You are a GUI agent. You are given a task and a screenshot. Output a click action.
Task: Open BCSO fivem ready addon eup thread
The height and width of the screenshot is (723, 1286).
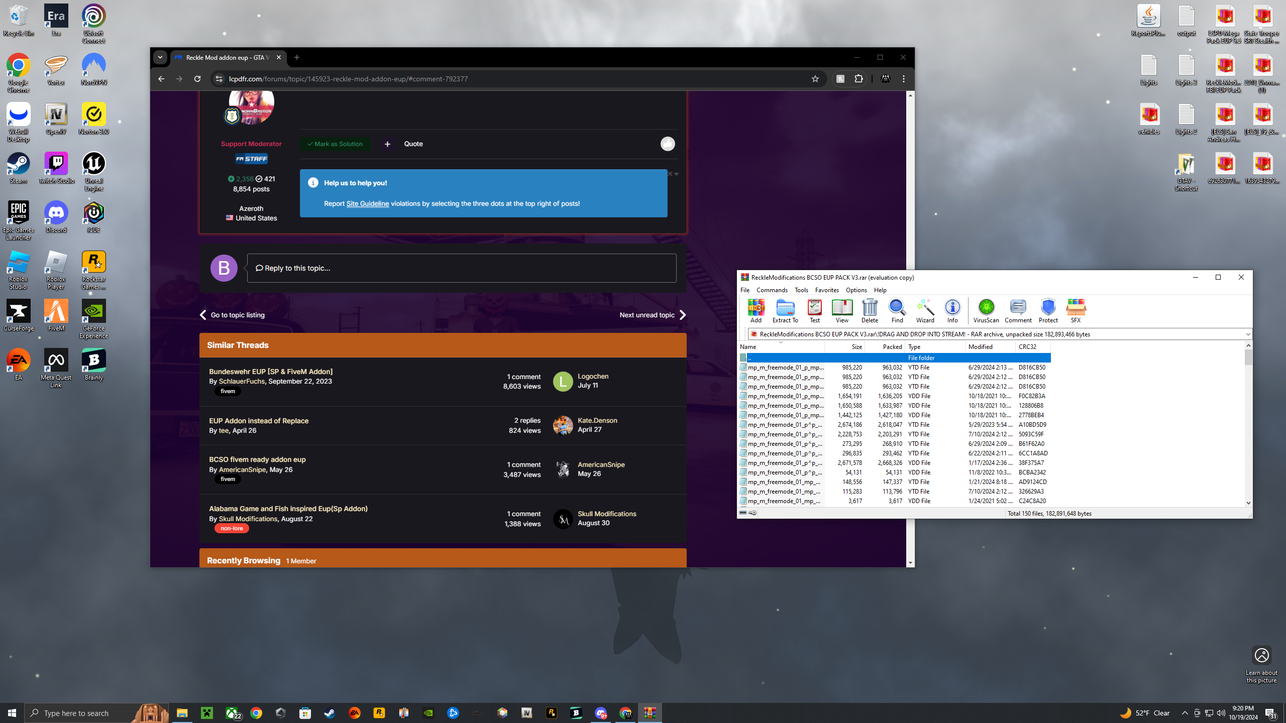pyautogui.click(x=257, y=459)
